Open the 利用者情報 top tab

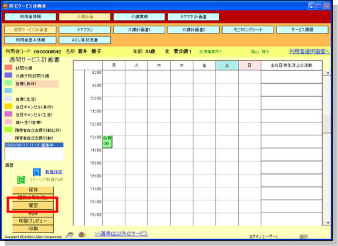click(30, 17)
